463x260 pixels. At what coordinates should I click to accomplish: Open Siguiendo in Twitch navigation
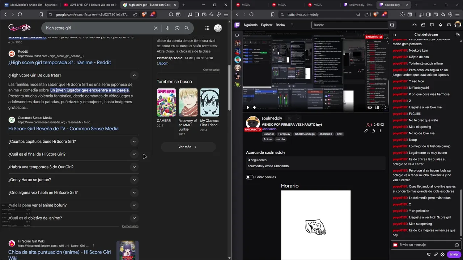click(x=251, y=25)
